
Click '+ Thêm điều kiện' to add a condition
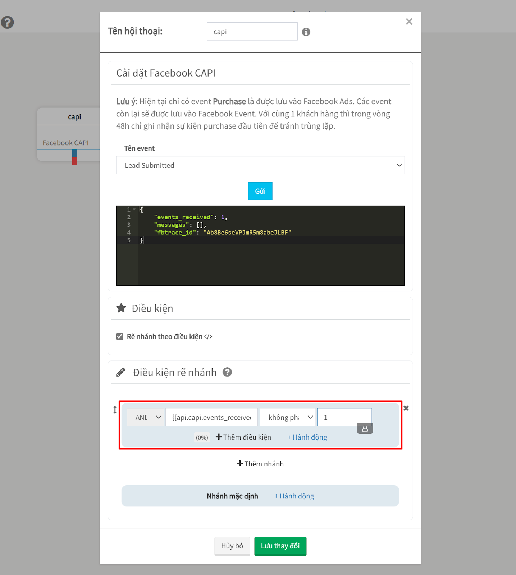point(243,437)
